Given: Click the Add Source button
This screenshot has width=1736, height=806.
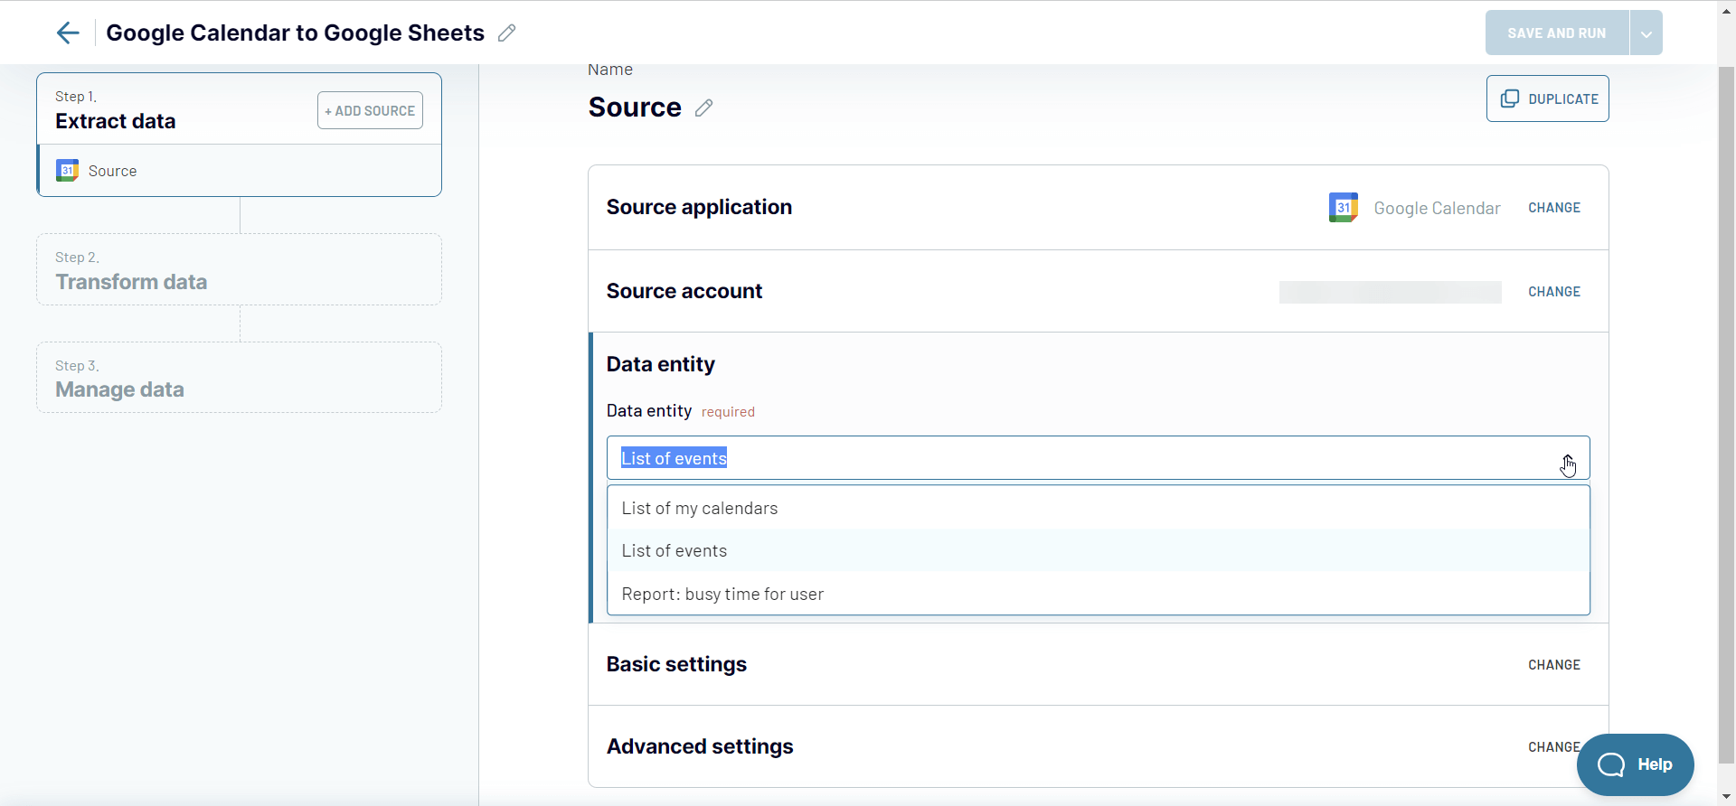Looking at the screenshot, I should pyautogui.click(x=370, y=110).
